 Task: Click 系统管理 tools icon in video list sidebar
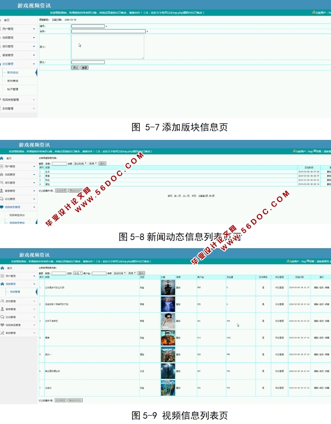tap(2, 334)
